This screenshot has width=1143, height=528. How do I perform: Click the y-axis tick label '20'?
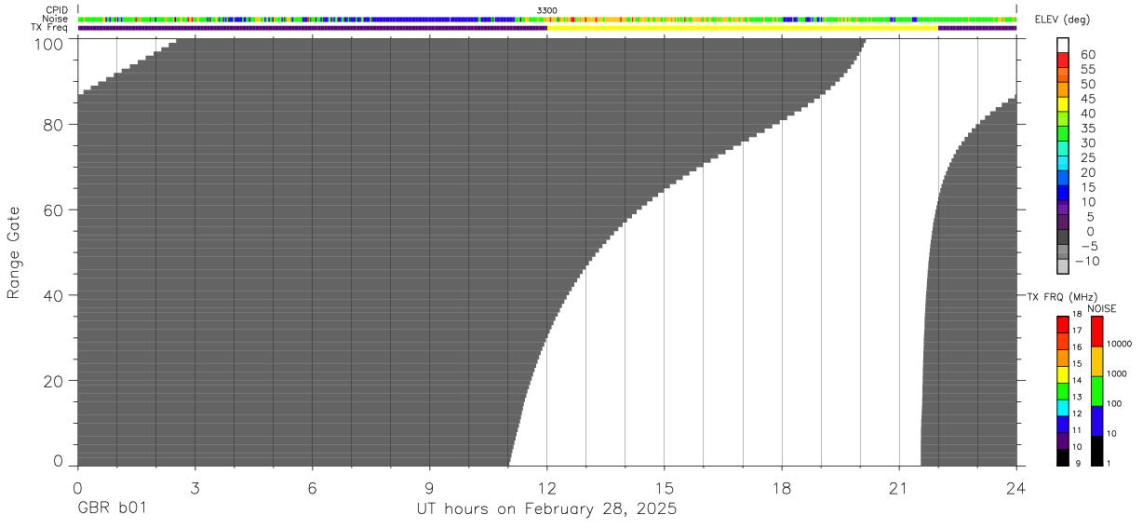pyautogui.click(x=54, y=380)
